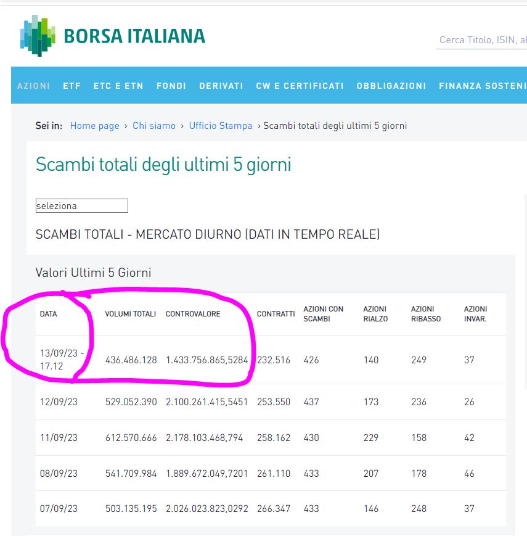Select azioni con scambi value 437
Viewport: 527px width, 536px height.
(311, 402)
